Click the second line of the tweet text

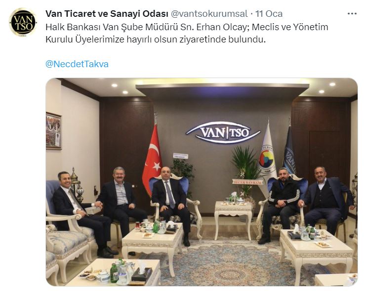tap(156, 40)
